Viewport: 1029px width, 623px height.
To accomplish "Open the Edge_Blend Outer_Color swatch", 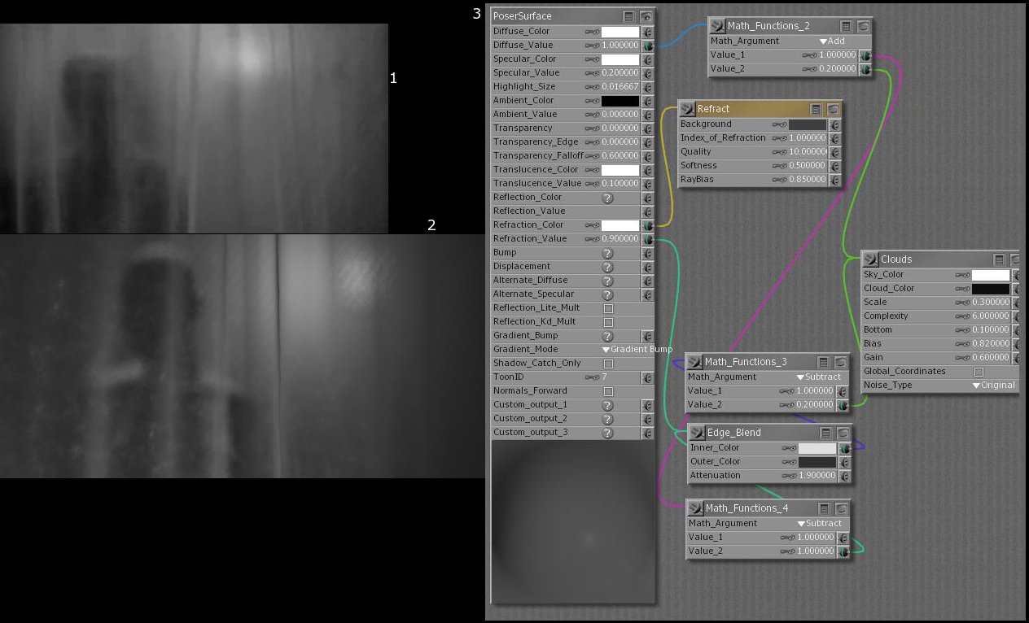I will pyautogui.click(x=817, y=462).
